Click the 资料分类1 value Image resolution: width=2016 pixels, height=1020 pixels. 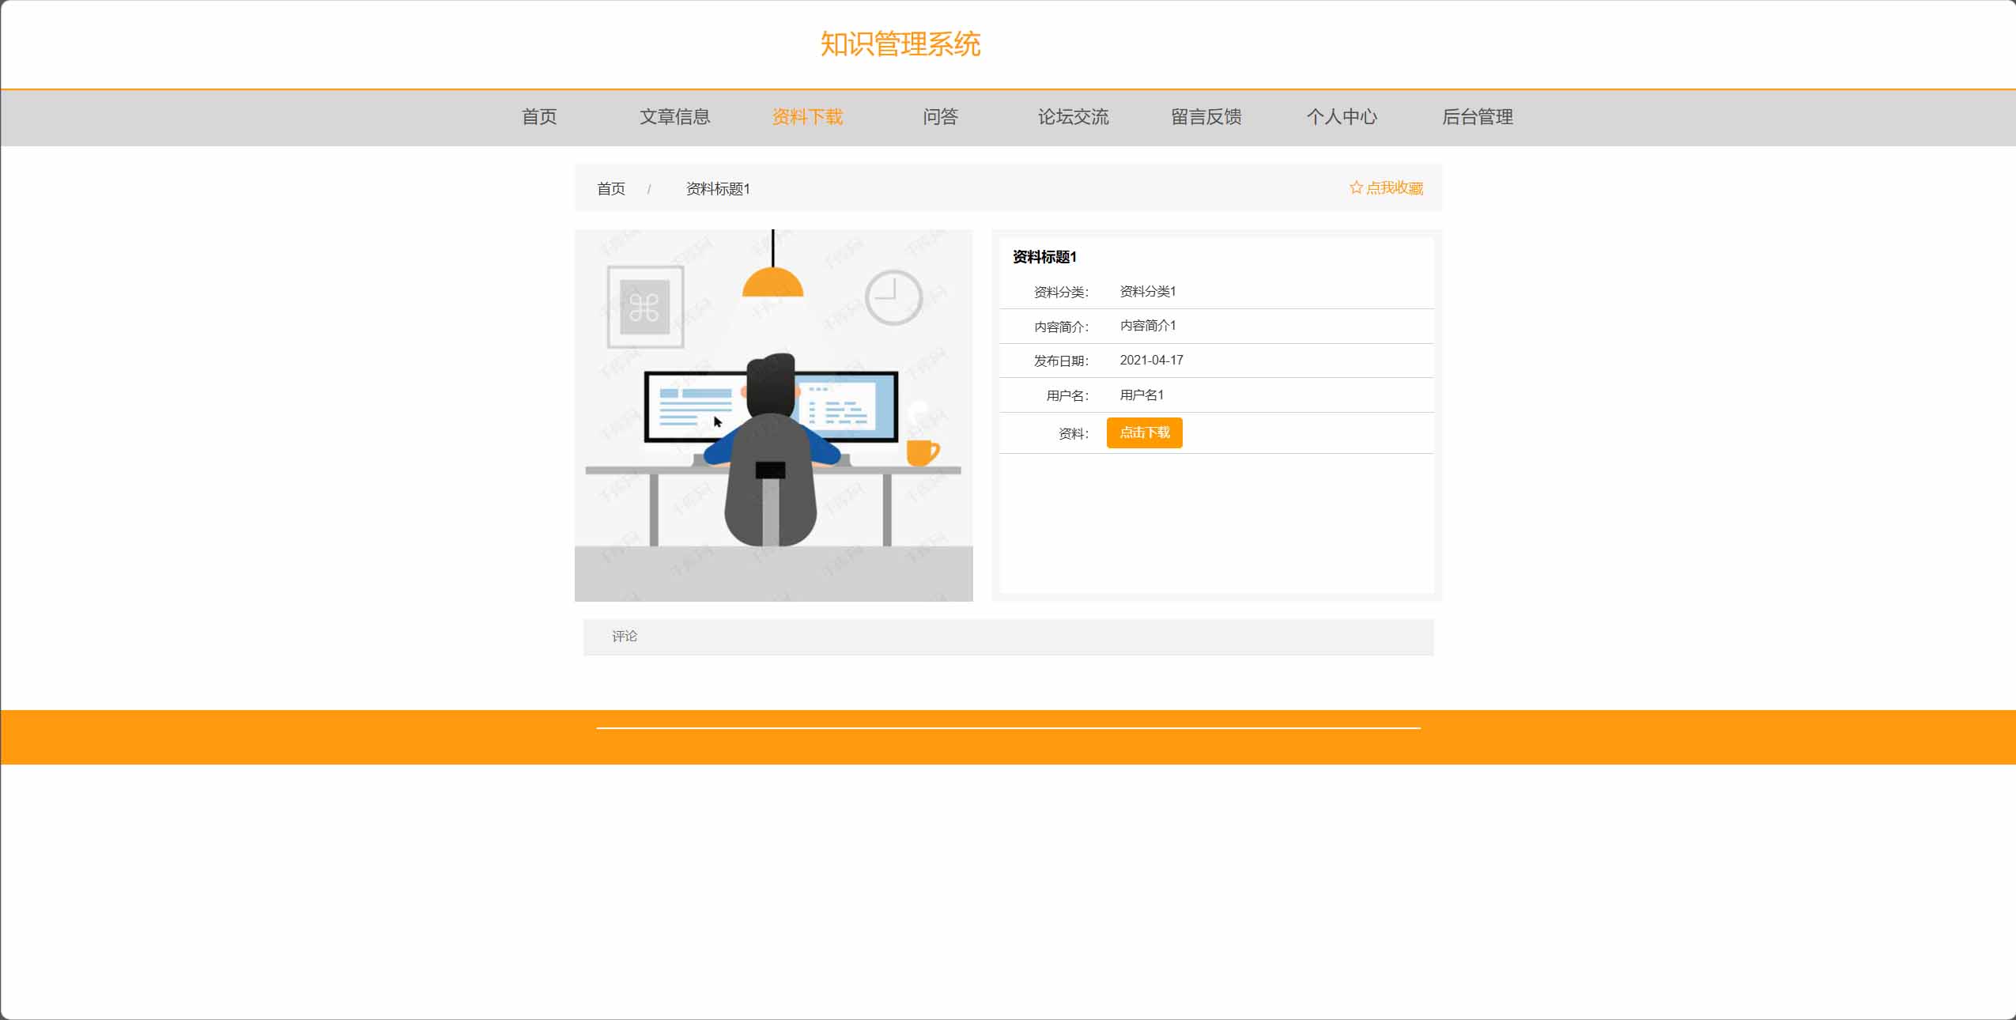(1148, 291)
